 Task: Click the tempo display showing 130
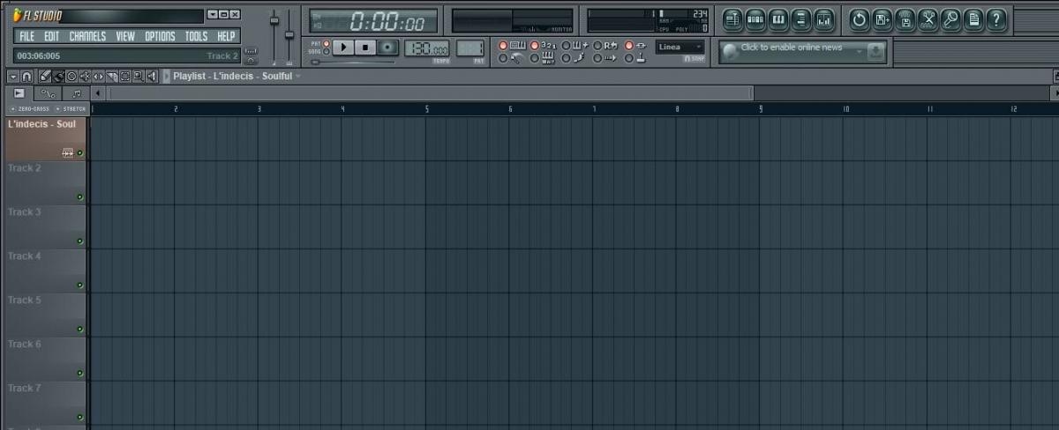tap(427, 48)
